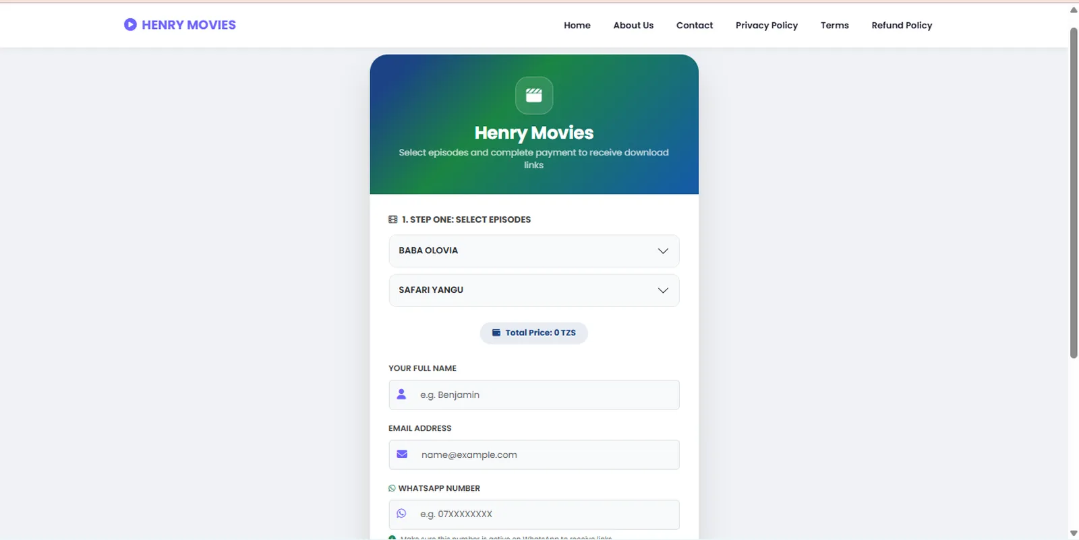
Task: View the Privacy Policy page
Action: tap(767, 26)
